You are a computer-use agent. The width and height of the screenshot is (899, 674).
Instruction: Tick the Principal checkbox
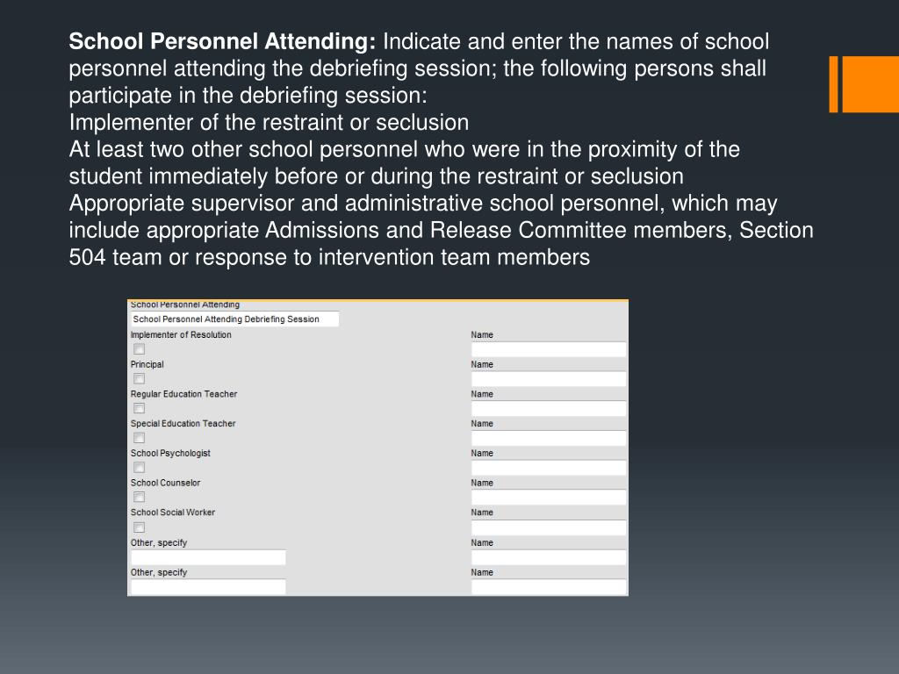point(139,379)
